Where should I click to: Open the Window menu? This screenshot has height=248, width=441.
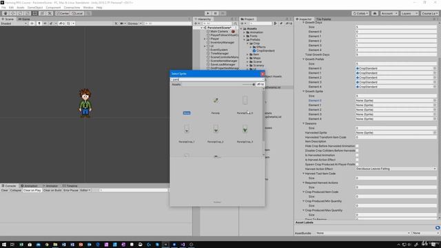point(88,8)
